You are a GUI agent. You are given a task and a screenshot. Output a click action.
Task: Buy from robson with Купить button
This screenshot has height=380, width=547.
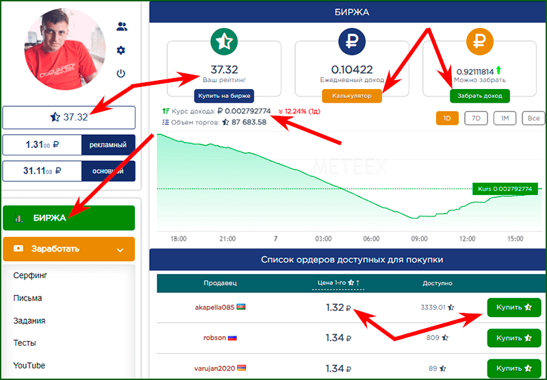tap(514, 338)
